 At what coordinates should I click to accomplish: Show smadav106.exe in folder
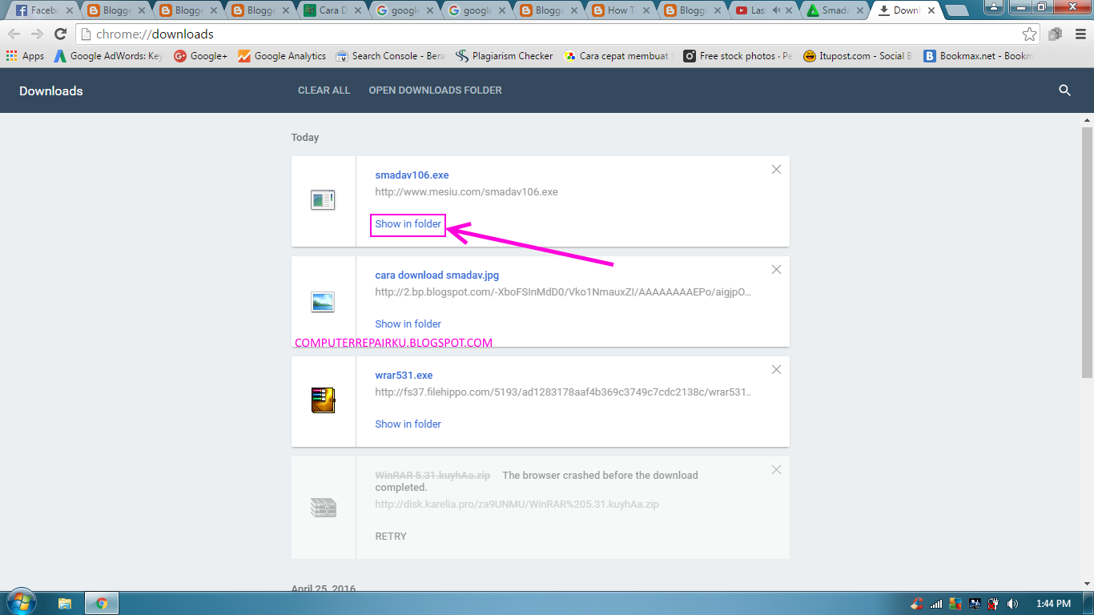click(x=408, y=224)
